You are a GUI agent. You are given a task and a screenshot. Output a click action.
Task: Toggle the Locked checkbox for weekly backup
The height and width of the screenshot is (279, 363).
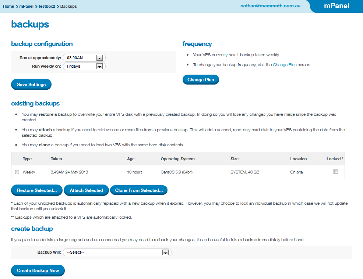pos(336,172)
